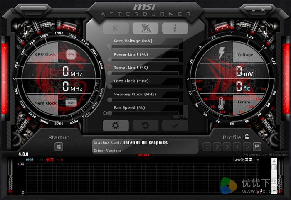Image resolution: width=291 pixels, height=200 pixels.
Task: Click the Temp. gauge label
Action: [x=244, y=102]
